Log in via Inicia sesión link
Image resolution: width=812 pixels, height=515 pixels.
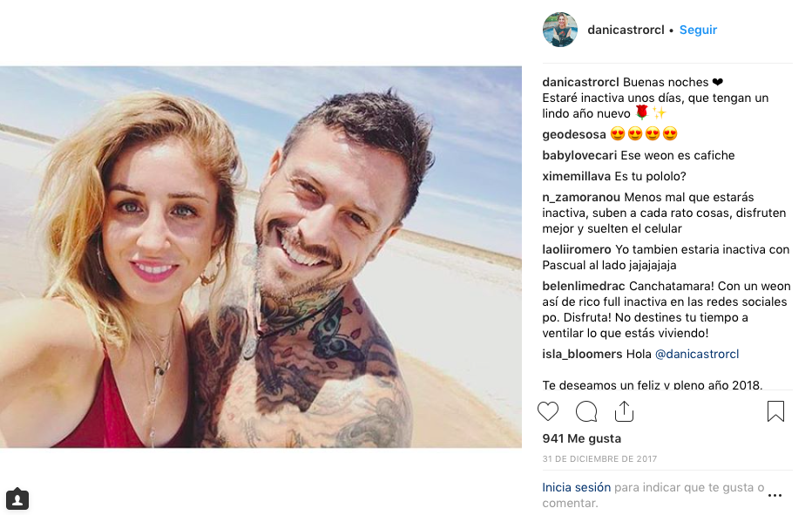coord(577,487)
